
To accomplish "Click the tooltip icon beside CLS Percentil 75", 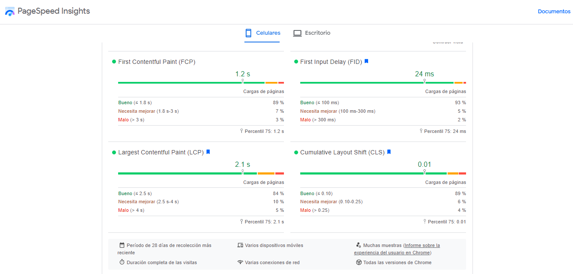I will click(425, 222).
